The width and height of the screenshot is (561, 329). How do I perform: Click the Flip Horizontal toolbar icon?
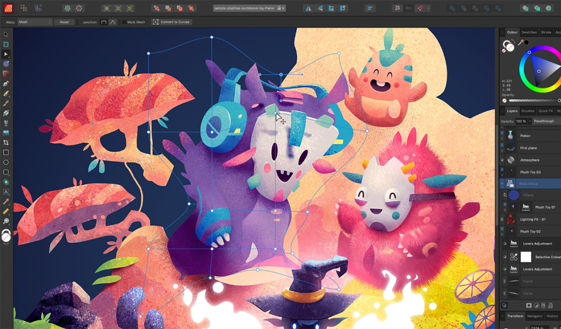308,8
